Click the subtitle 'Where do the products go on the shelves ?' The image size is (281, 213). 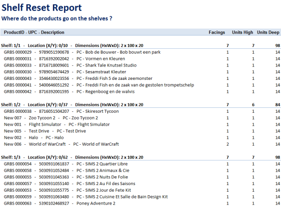click(57, 19)
